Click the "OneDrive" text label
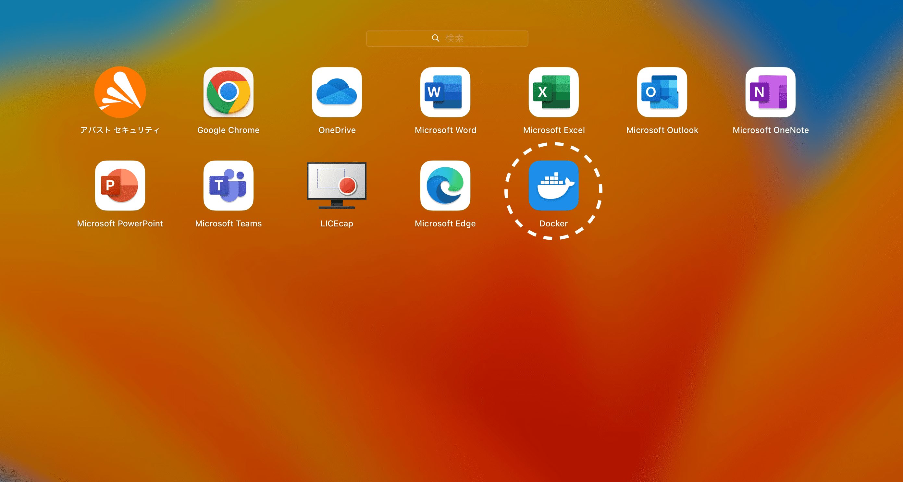The height and width of the screenshot is (482, 903). pos(337,130)
